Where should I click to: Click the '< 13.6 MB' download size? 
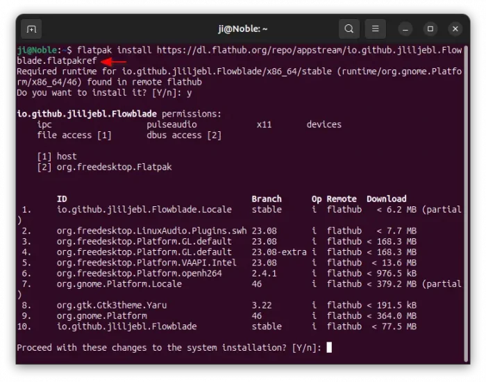tap(394, 263)
